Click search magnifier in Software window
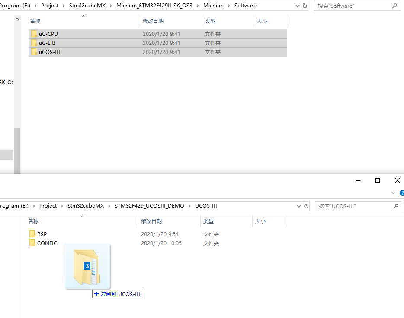 (394, 6)
